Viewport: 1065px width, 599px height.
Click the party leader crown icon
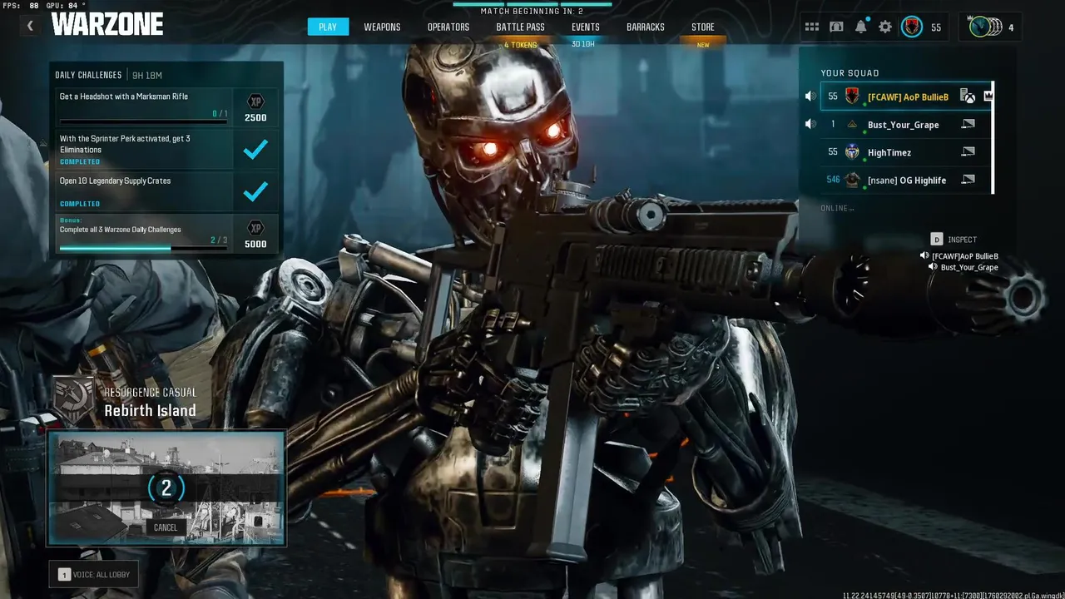point(988,96)
